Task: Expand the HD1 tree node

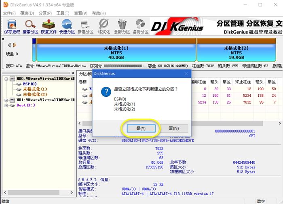Action: [x=6, y=100]
